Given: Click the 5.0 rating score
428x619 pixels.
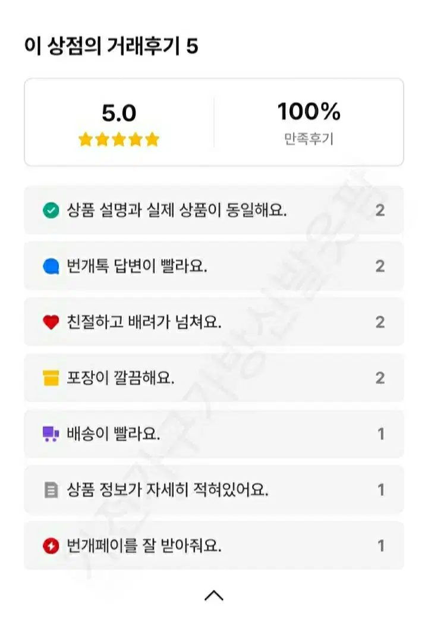Looking at the screenshot, I should (x=119, y=114).
